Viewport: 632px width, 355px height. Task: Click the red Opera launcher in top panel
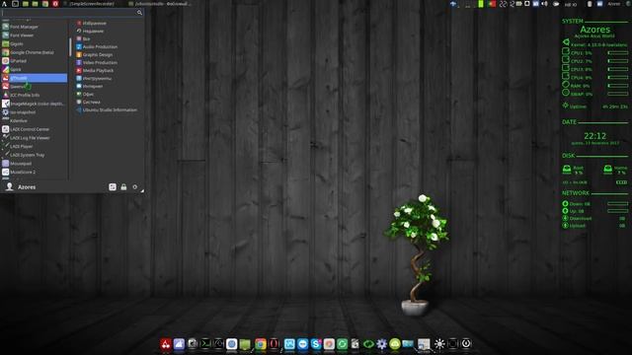tap(55, 4)
